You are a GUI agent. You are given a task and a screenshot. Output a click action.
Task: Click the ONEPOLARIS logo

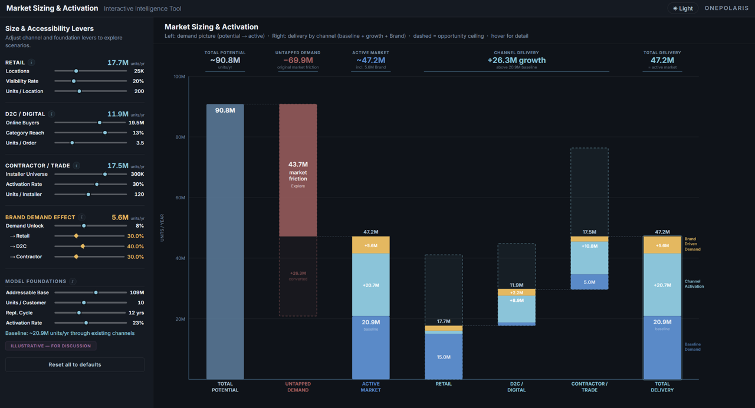pyautogui.click(x=727, y=8)
